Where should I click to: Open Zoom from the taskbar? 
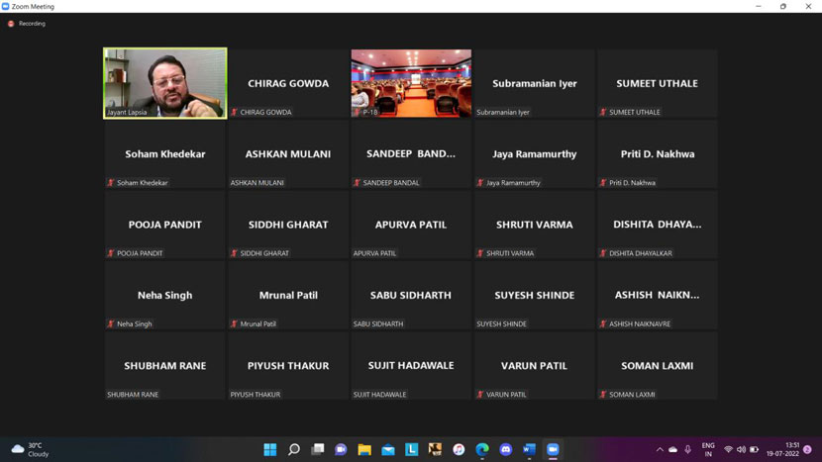[553, 449]
